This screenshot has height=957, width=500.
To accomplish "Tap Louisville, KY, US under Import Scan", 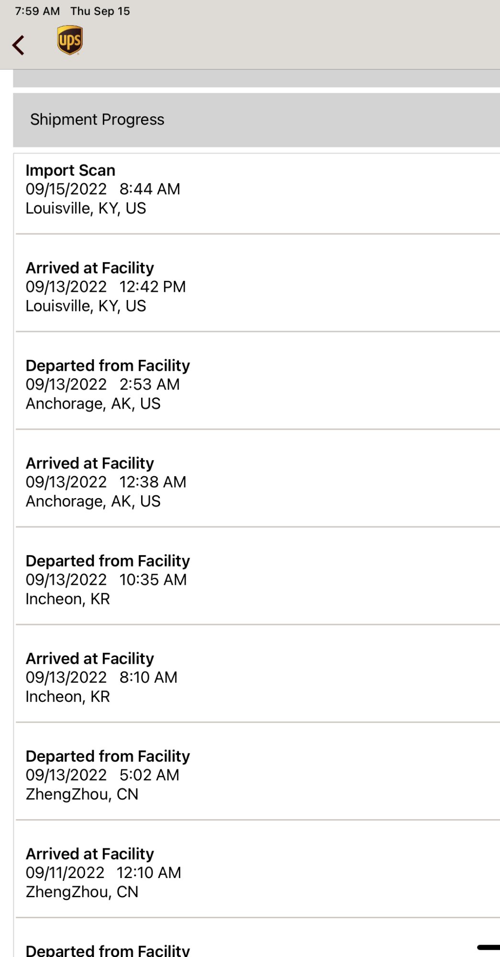I will [86, 209].
